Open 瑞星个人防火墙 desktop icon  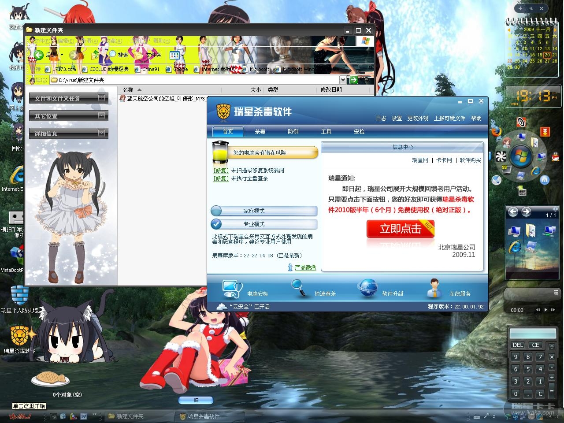(19, 300)
